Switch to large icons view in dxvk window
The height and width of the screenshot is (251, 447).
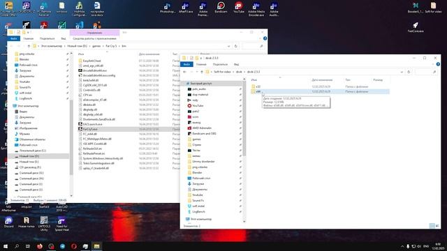437,226
